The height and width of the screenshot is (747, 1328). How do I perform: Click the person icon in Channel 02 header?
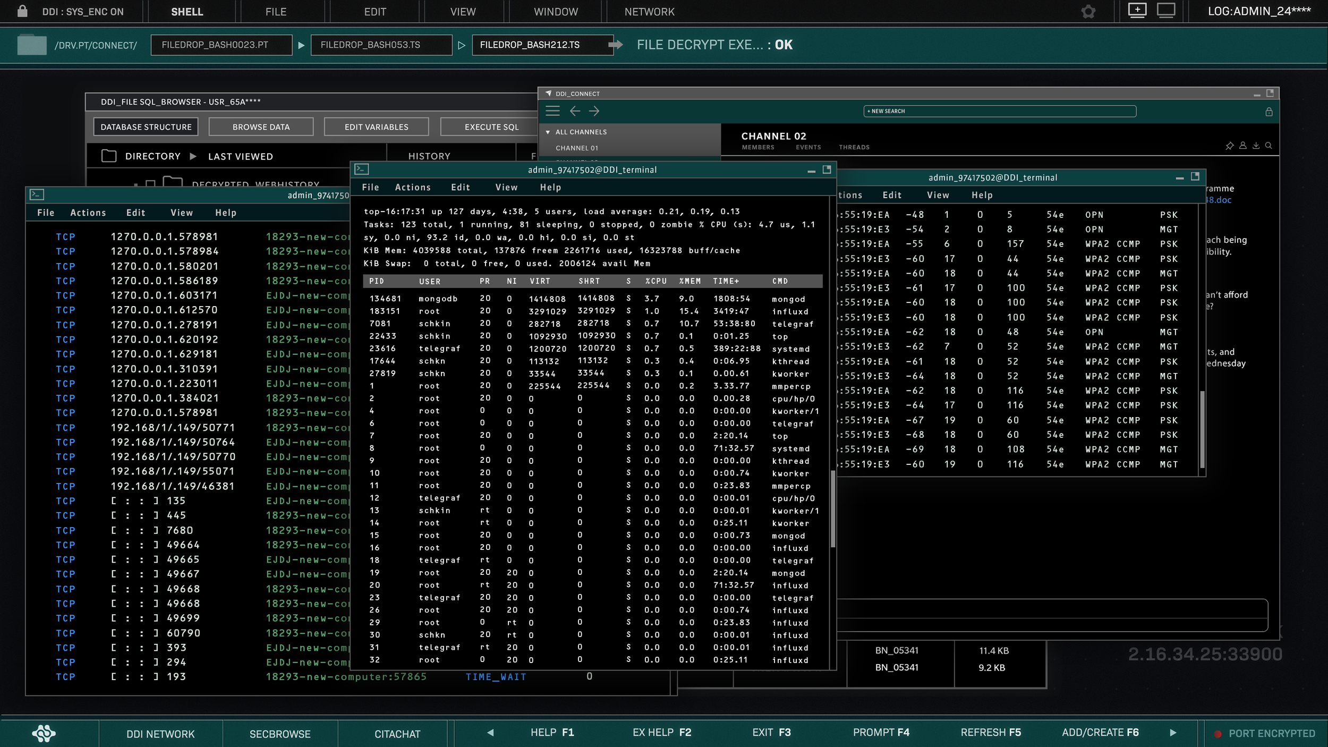point(1242,145)
